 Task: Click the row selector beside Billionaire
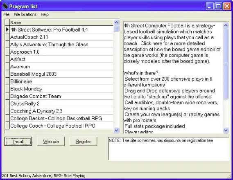click(x=7, y=81)
